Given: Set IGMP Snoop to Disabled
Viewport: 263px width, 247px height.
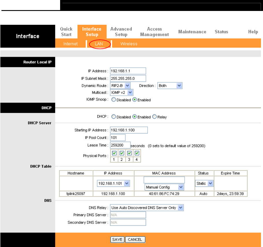Looking at the screenshot, I should (114, 100).
